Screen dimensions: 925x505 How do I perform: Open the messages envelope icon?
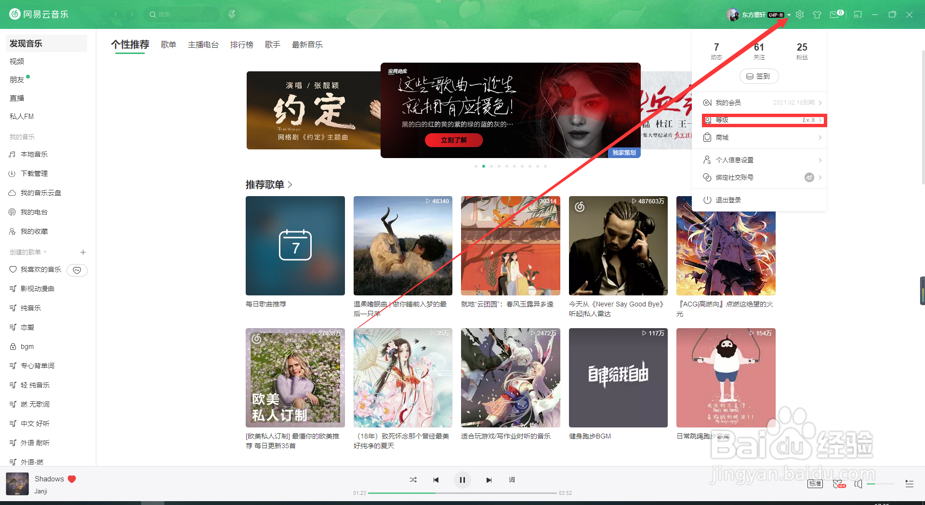point(834,14)
